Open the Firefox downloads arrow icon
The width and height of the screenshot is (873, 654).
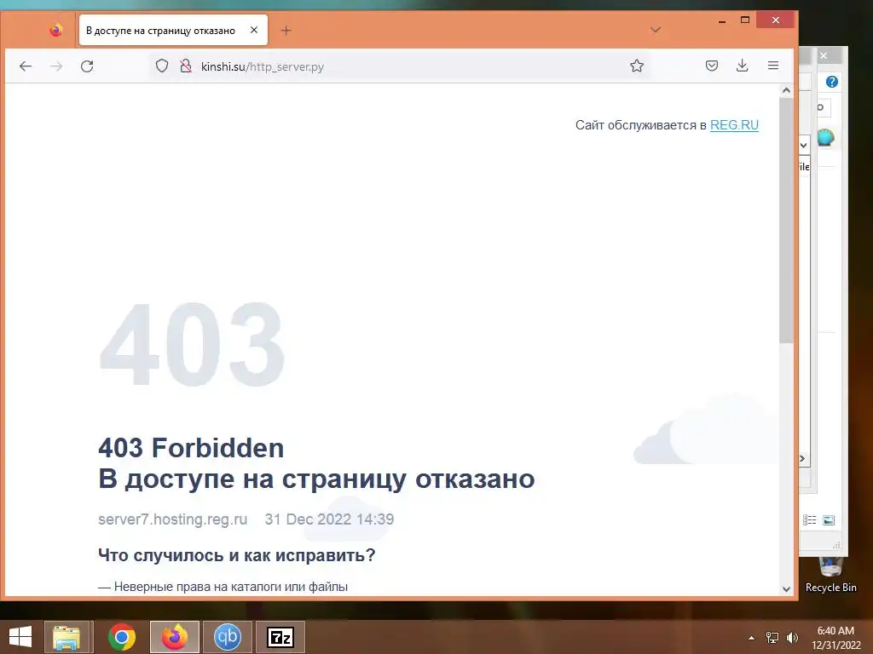pos(743,66)
